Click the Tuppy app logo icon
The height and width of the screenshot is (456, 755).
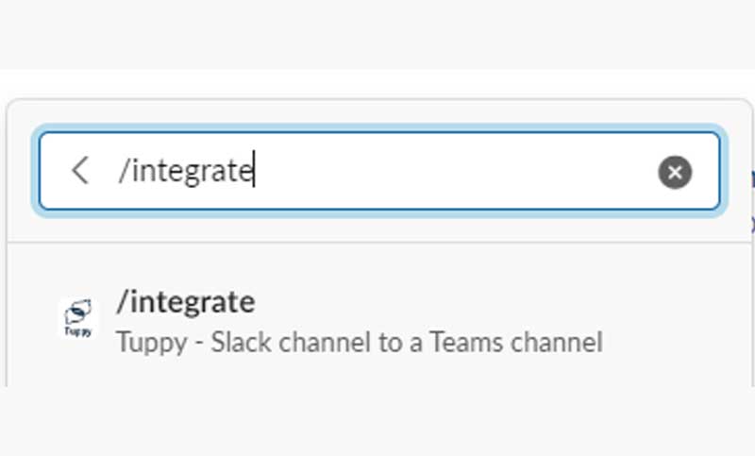78,318
